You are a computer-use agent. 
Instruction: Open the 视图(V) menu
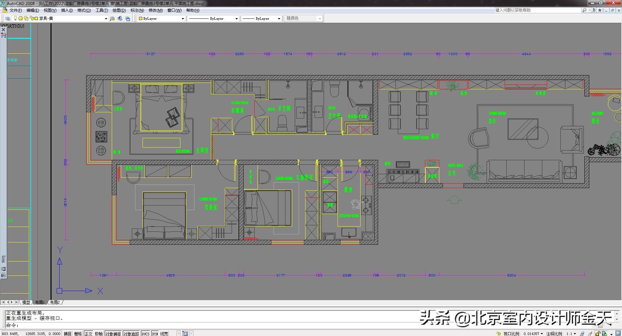[x=50, y=10]
